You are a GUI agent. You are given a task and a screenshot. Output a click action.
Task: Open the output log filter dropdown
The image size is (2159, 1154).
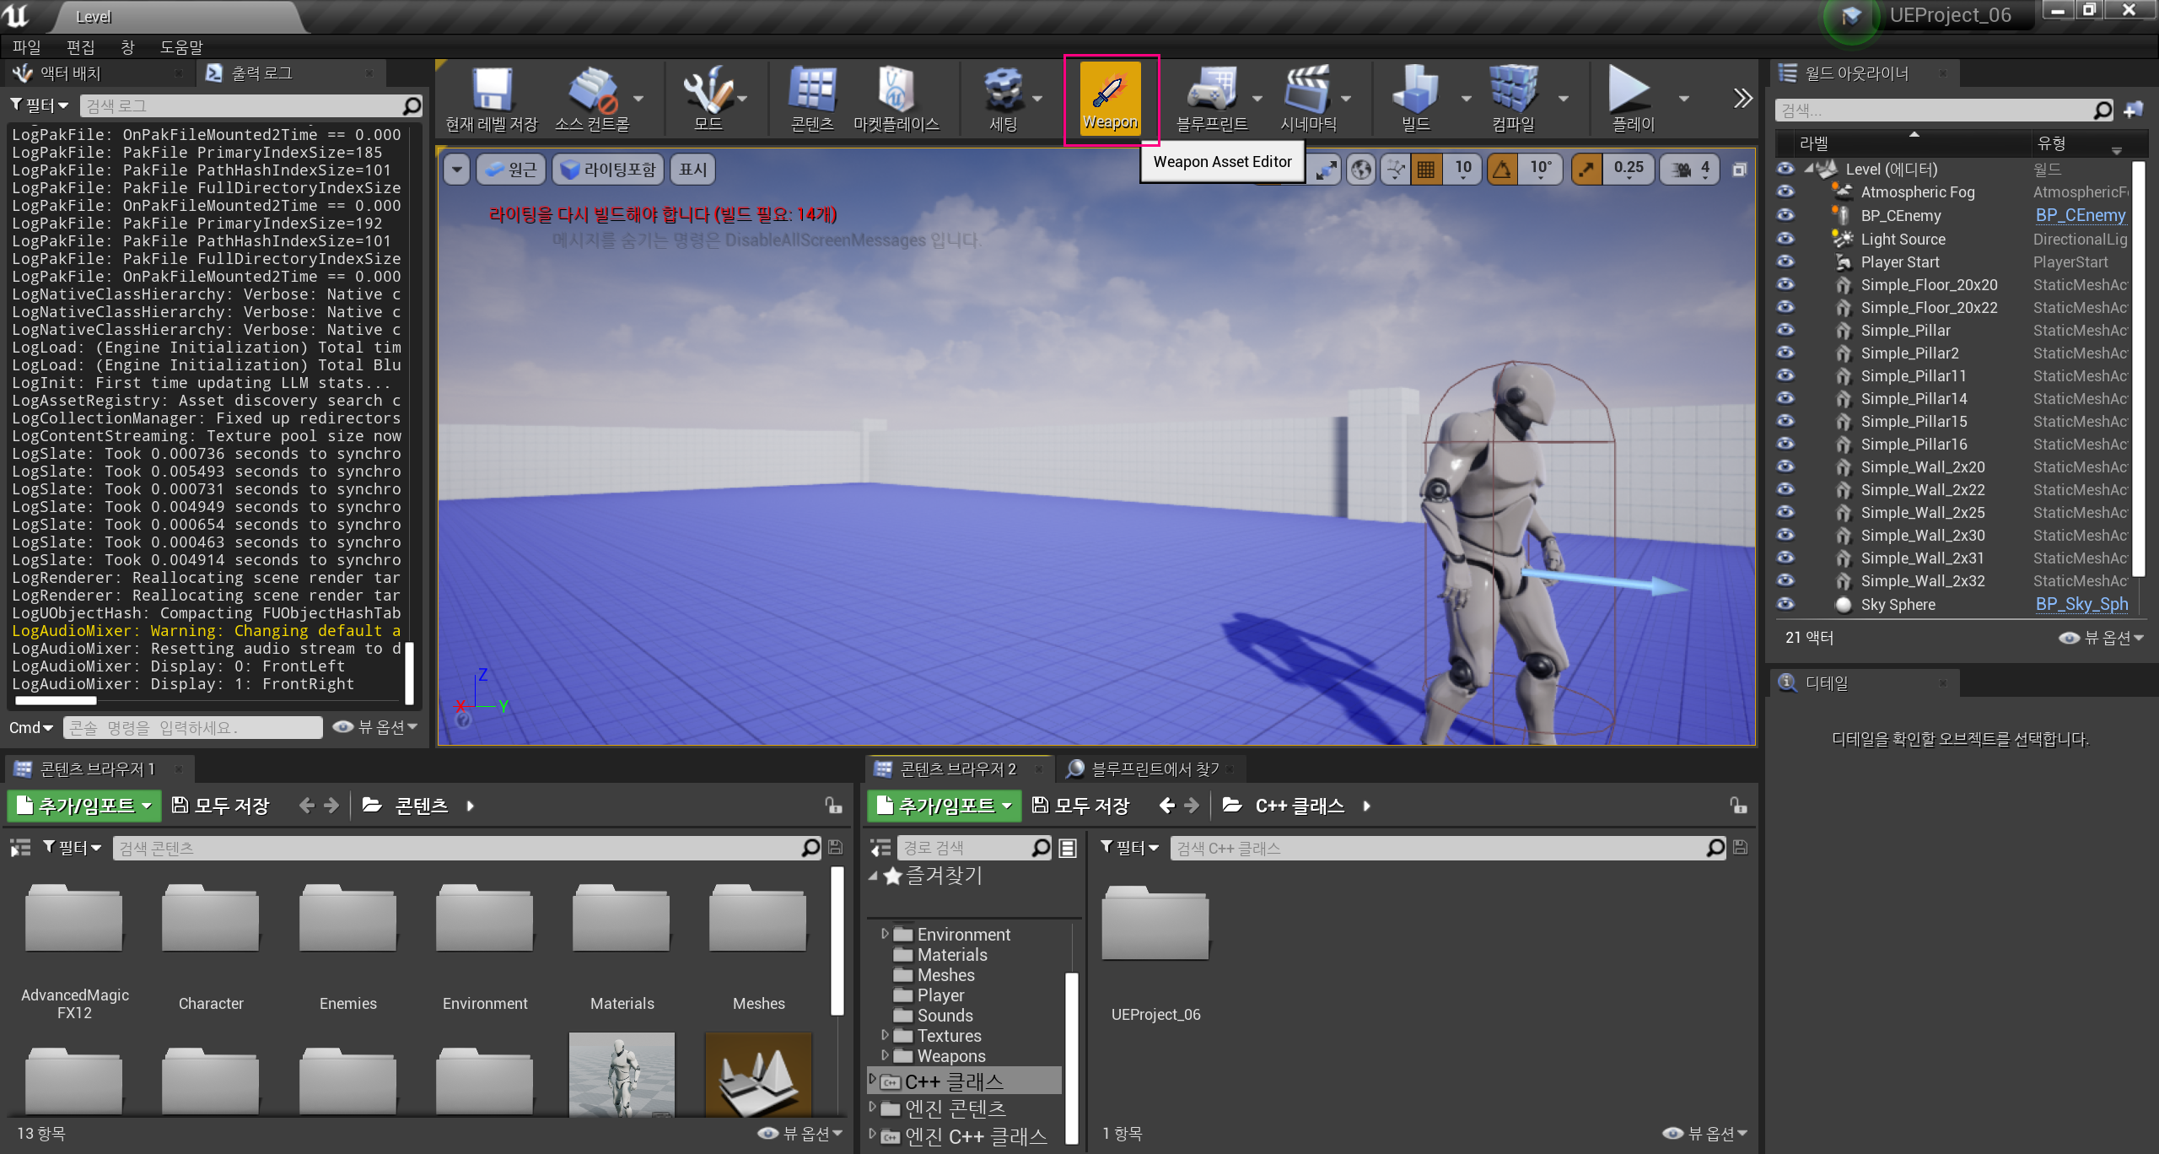(40, 105)
